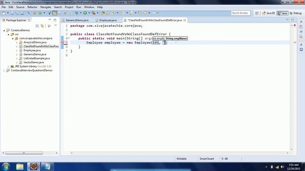The width and height of the screenshot is (305, 171).
Task: Select GenericsDemo.java in Package Explorer tree
Action: [x=35, y=55]
